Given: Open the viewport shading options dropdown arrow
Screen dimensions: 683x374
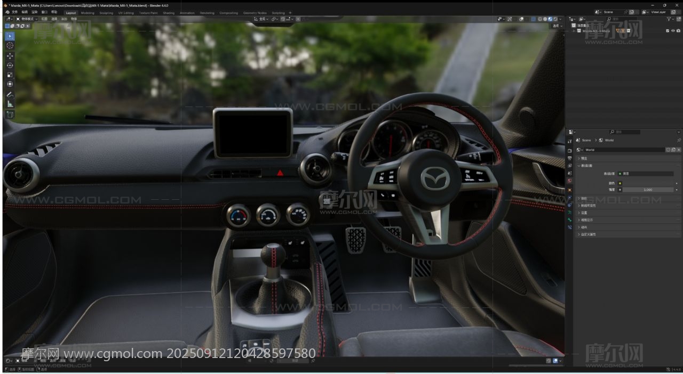Looking at the screenshot, I should tap(561, 19).
